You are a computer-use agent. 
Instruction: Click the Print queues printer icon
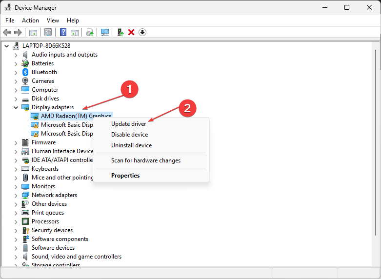click(25, 213)
